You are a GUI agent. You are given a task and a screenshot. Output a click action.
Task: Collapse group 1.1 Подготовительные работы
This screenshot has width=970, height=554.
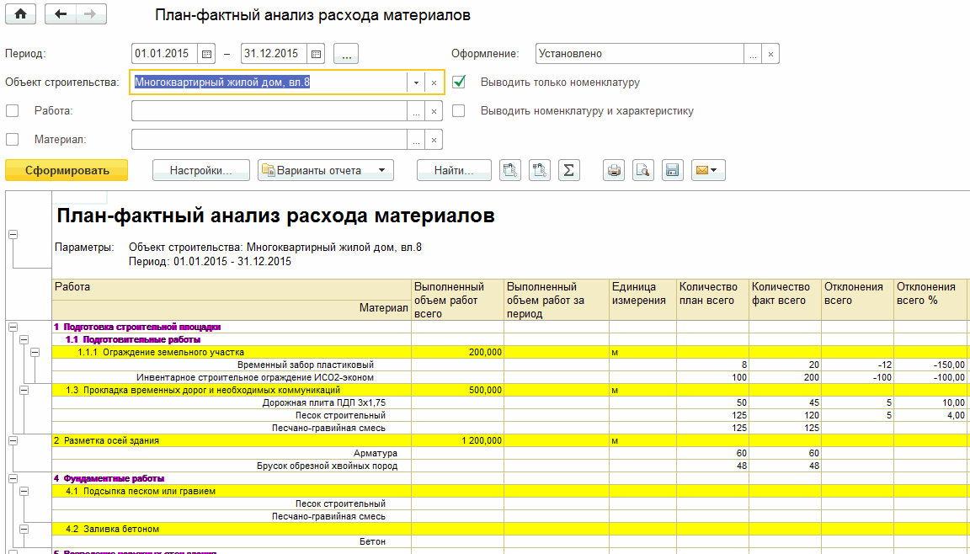coord(24,339)
